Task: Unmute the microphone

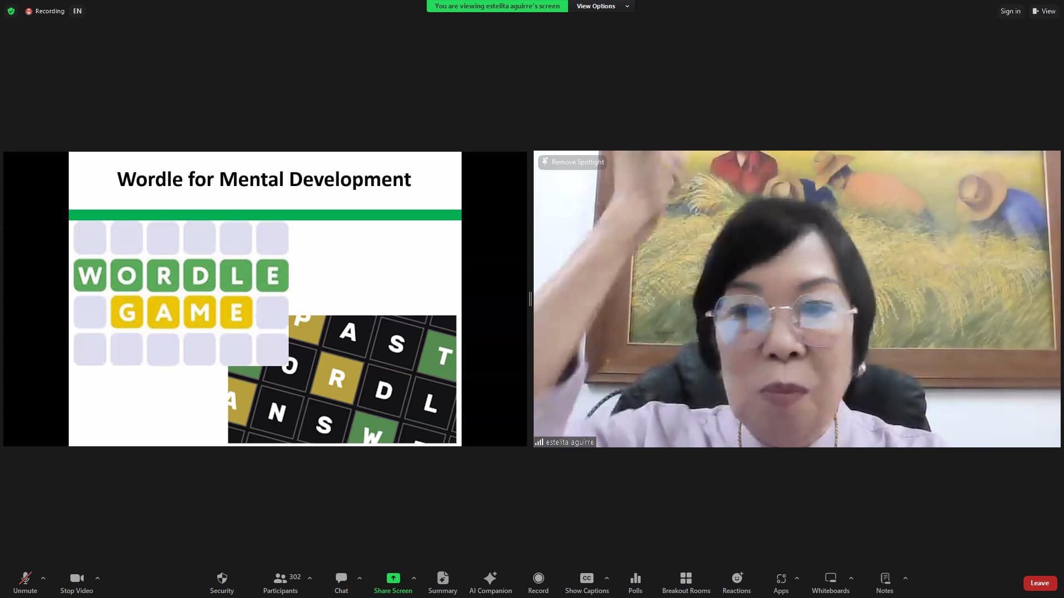Action: (x=25, y=582)
